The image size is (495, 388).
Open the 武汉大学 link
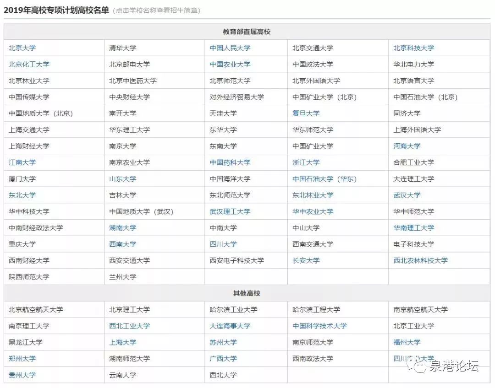click(x=407, y=195)
